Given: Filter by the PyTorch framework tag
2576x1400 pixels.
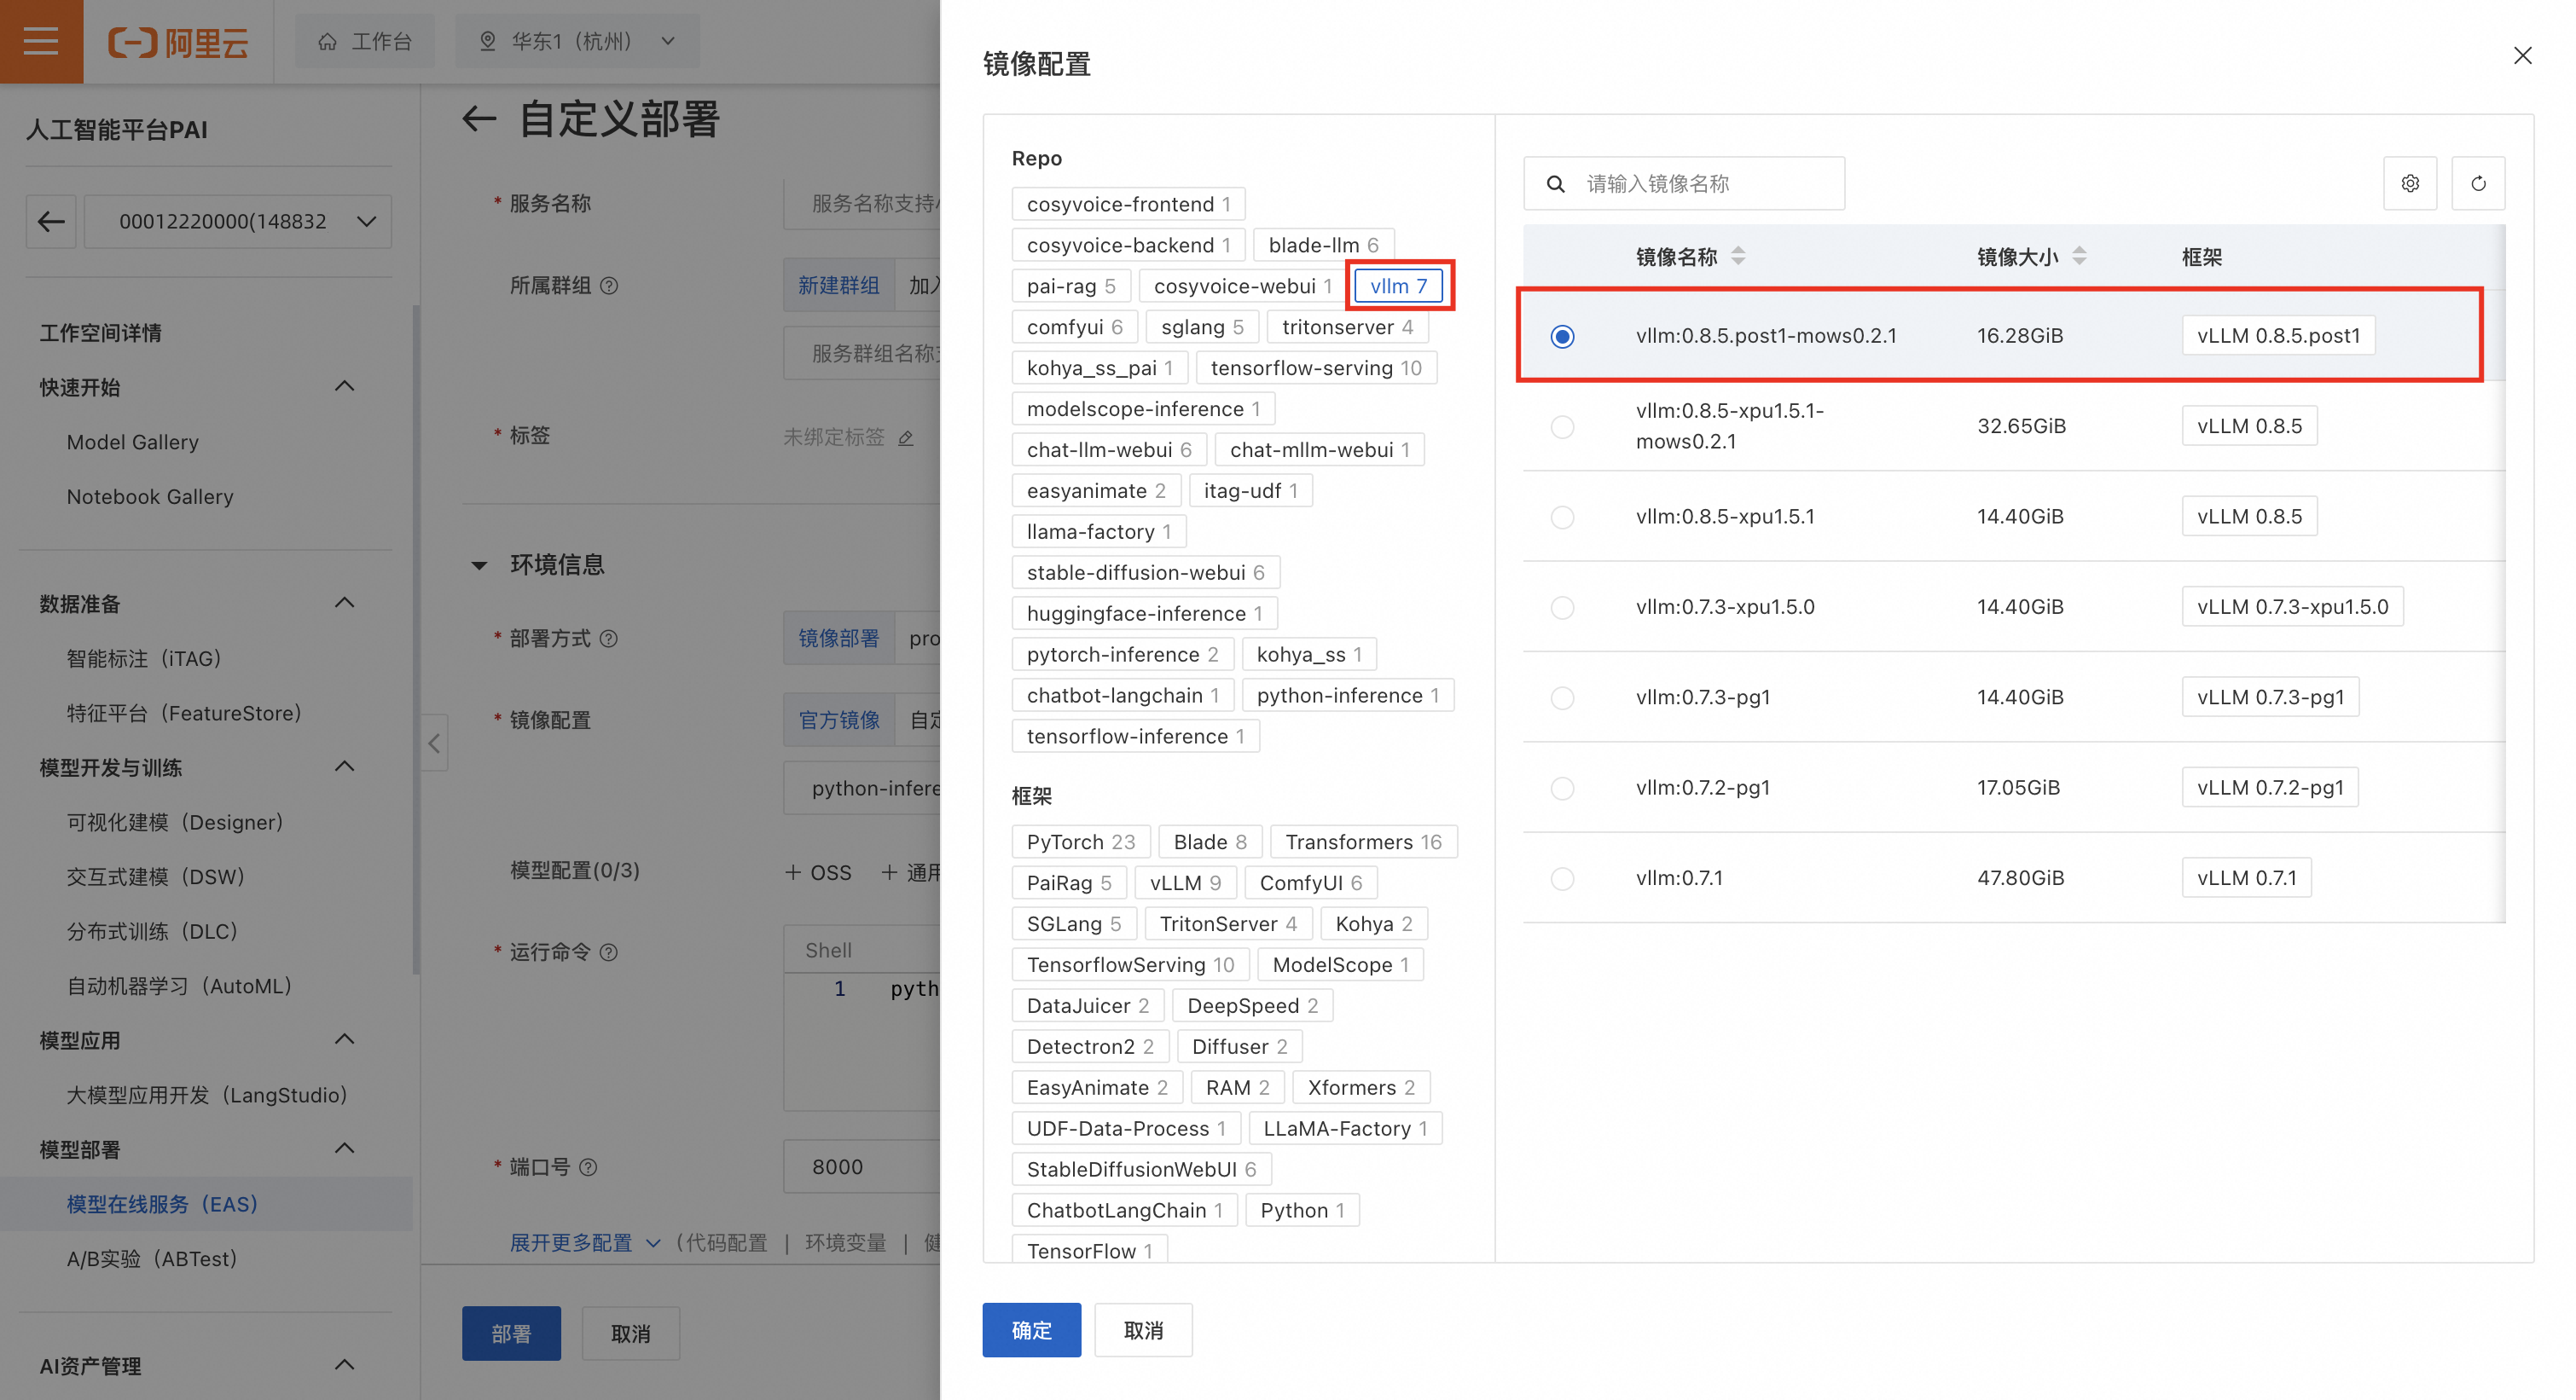Looking at the screenshot, I should [1080, 842].
